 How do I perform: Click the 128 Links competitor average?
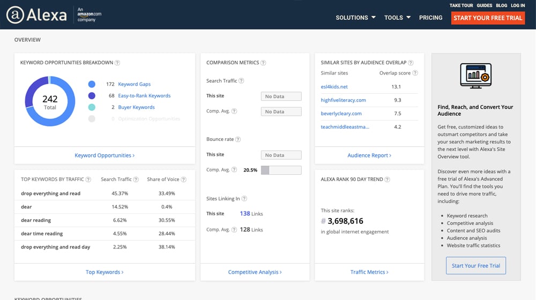point(251,230)
